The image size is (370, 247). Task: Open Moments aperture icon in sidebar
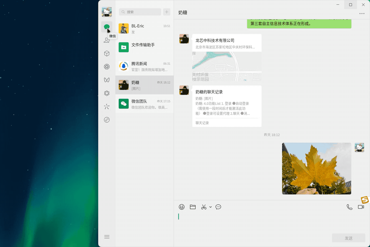click(107, 67)
